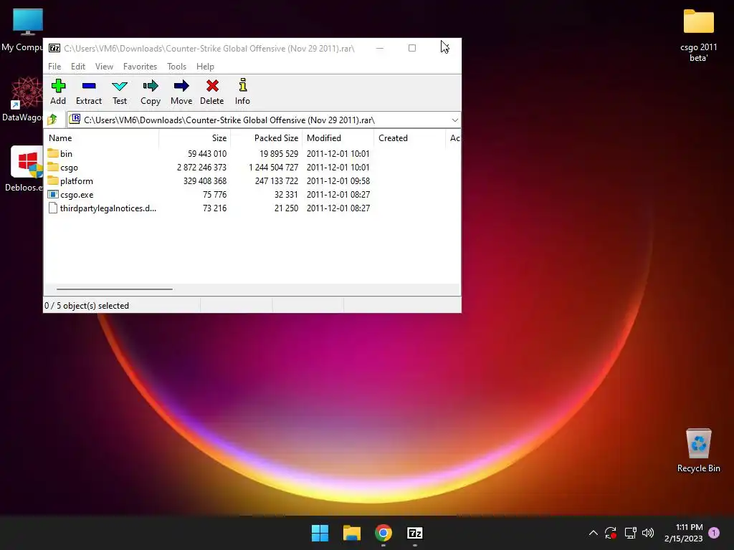The height and width of the screenshot is (550, 734).
Task: Select the thirdpartylegalnotices file icon
Action: (x=53, y=208)
